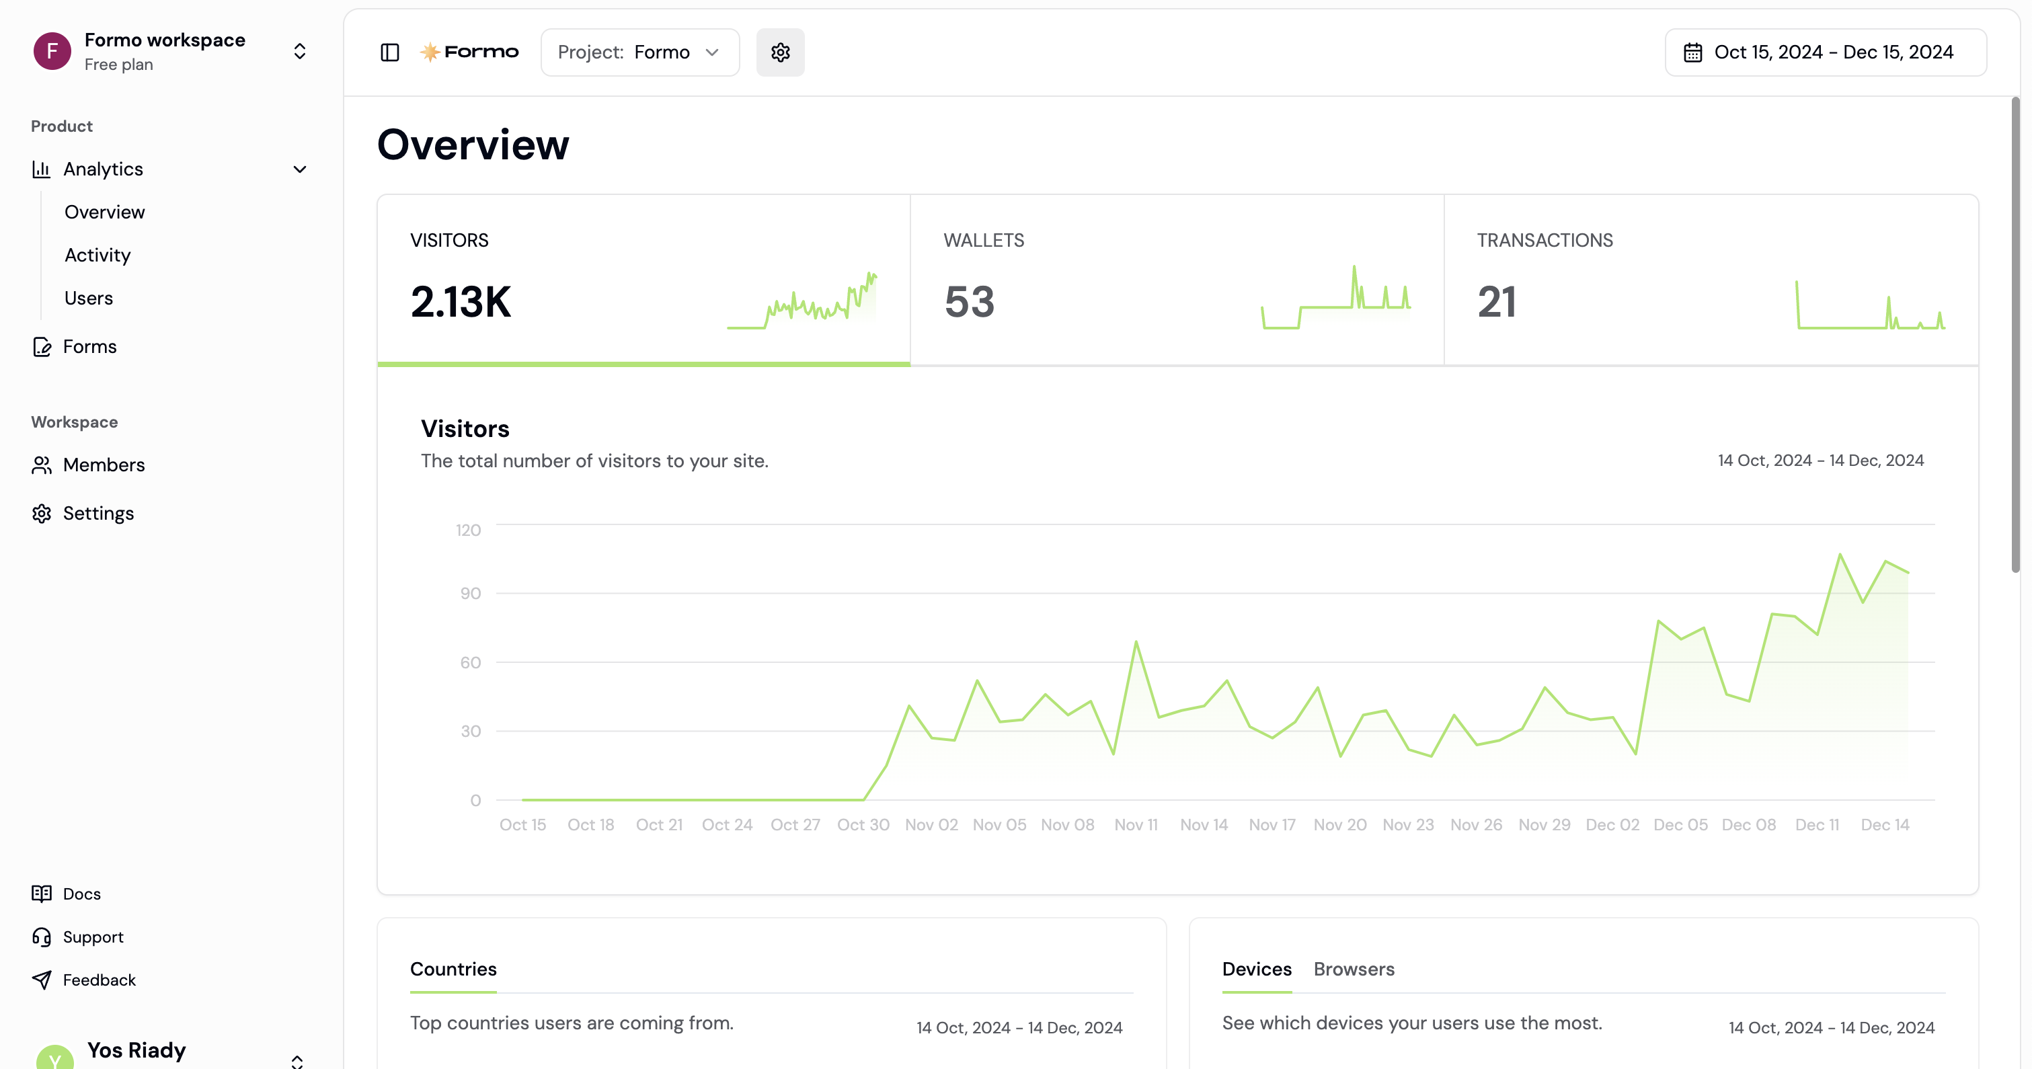Open Users under Analytics
Screen dimensions: 2032x1069
click(x=89, y=299)
